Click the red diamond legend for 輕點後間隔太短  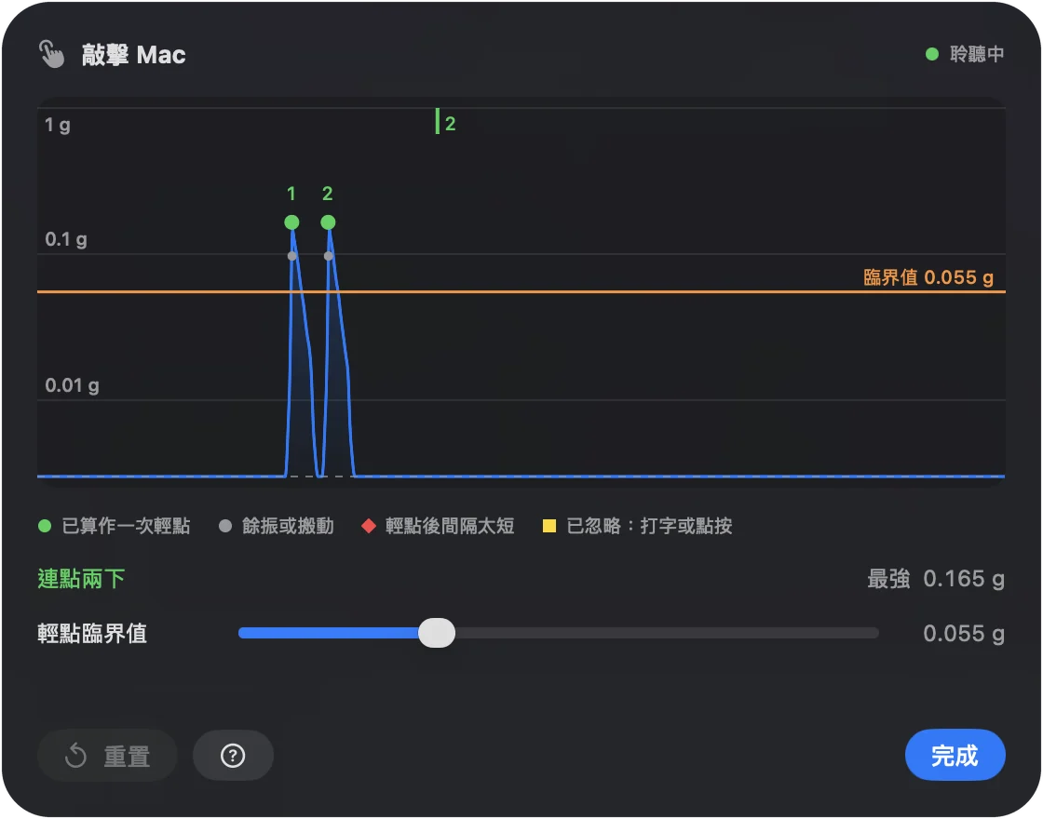(x=369, y=526)
